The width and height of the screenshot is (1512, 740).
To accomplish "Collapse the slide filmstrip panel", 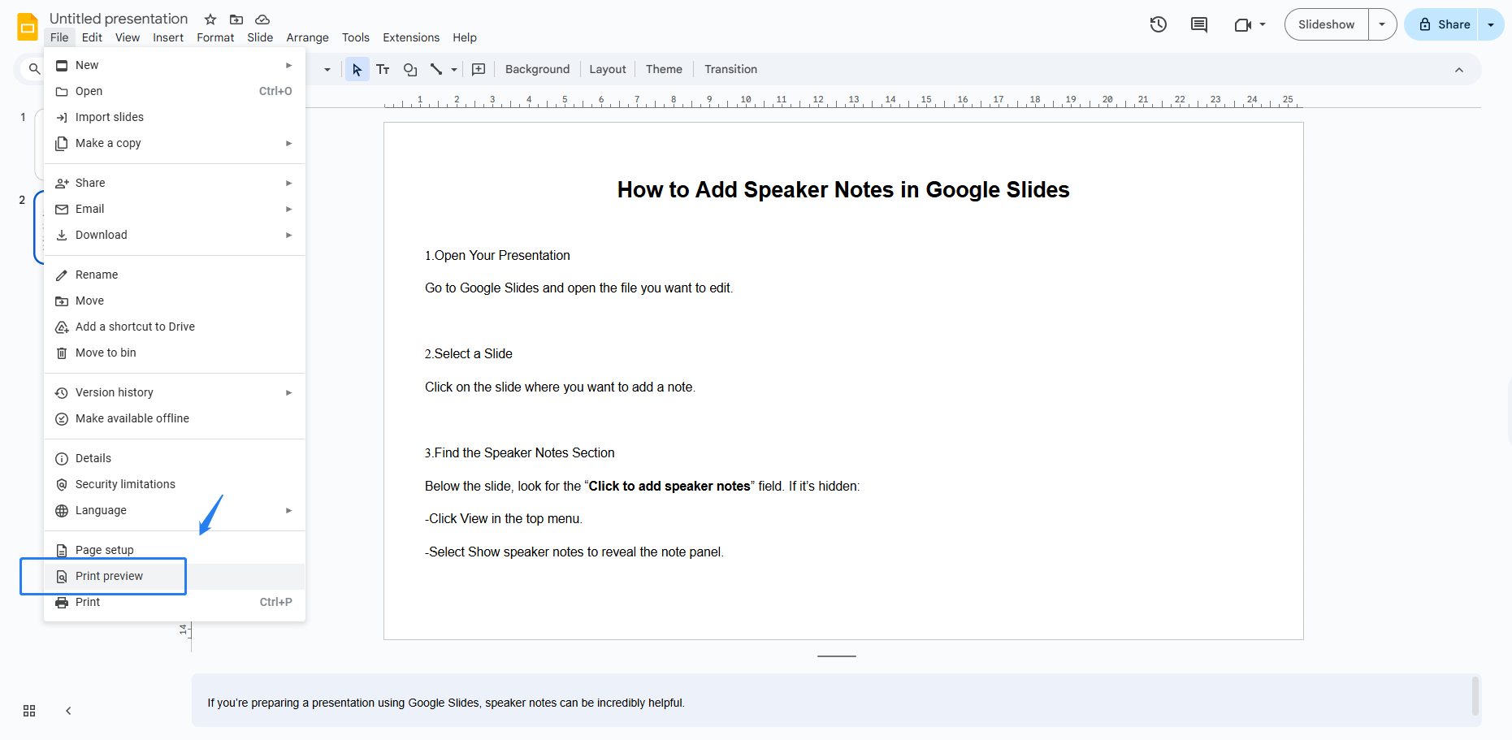I will pyautogui.click(x=68, y=710).
